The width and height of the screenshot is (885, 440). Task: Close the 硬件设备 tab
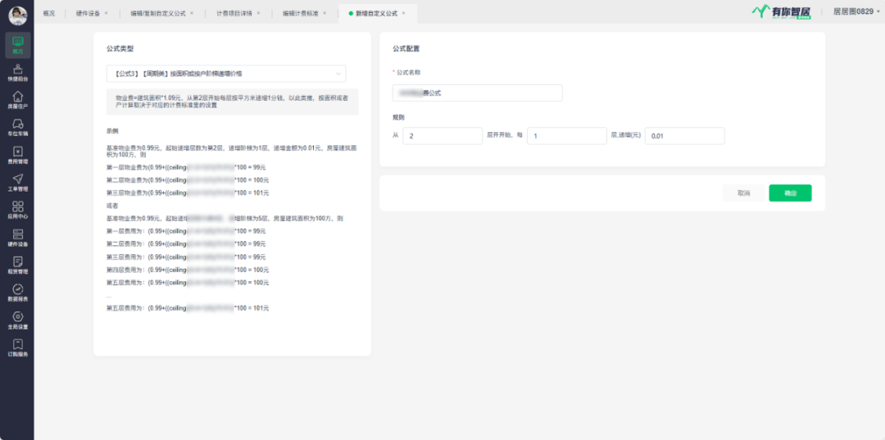tap(106, 13)
